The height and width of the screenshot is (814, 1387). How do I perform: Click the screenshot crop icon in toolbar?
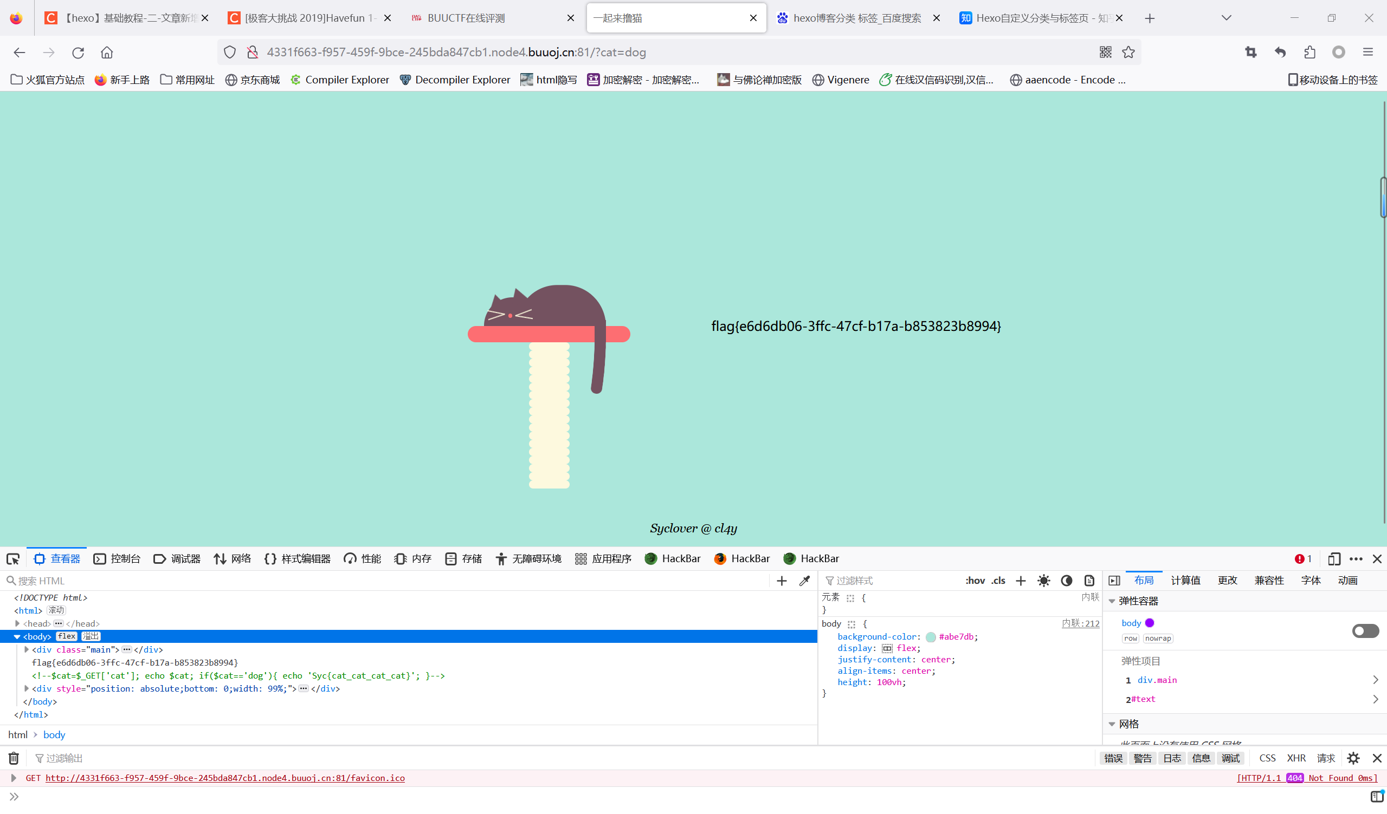[1250, 52]
